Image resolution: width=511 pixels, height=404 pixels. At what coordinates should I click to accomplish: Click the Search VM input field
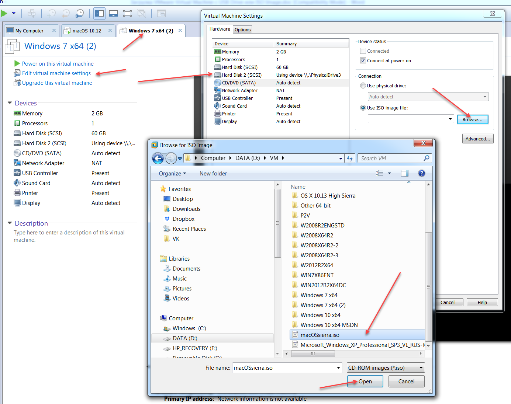pyautogui.click(x=391, y=159)
